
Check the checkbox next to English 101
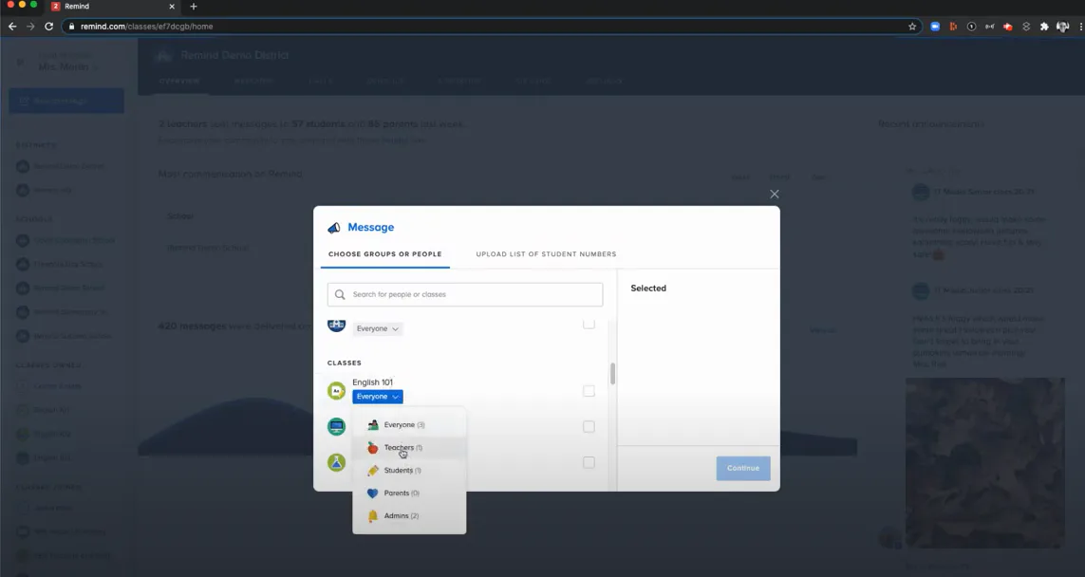(589, 390)
